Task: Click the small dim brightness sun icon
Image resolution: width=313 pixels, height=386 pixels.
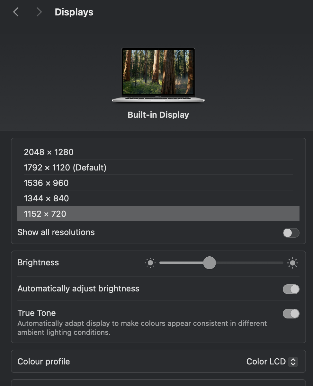Action: point(150,263)
